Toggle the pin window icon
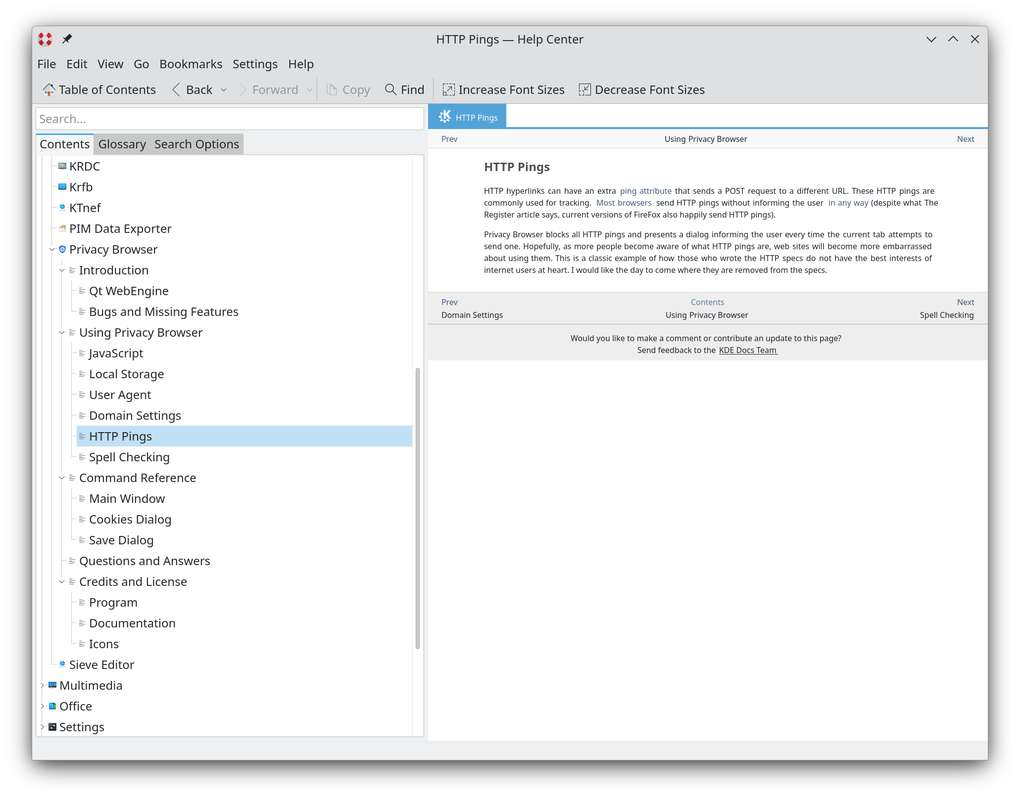Image resolution: width=1020 pixels, height=798 pixels. tap(67, 39)
